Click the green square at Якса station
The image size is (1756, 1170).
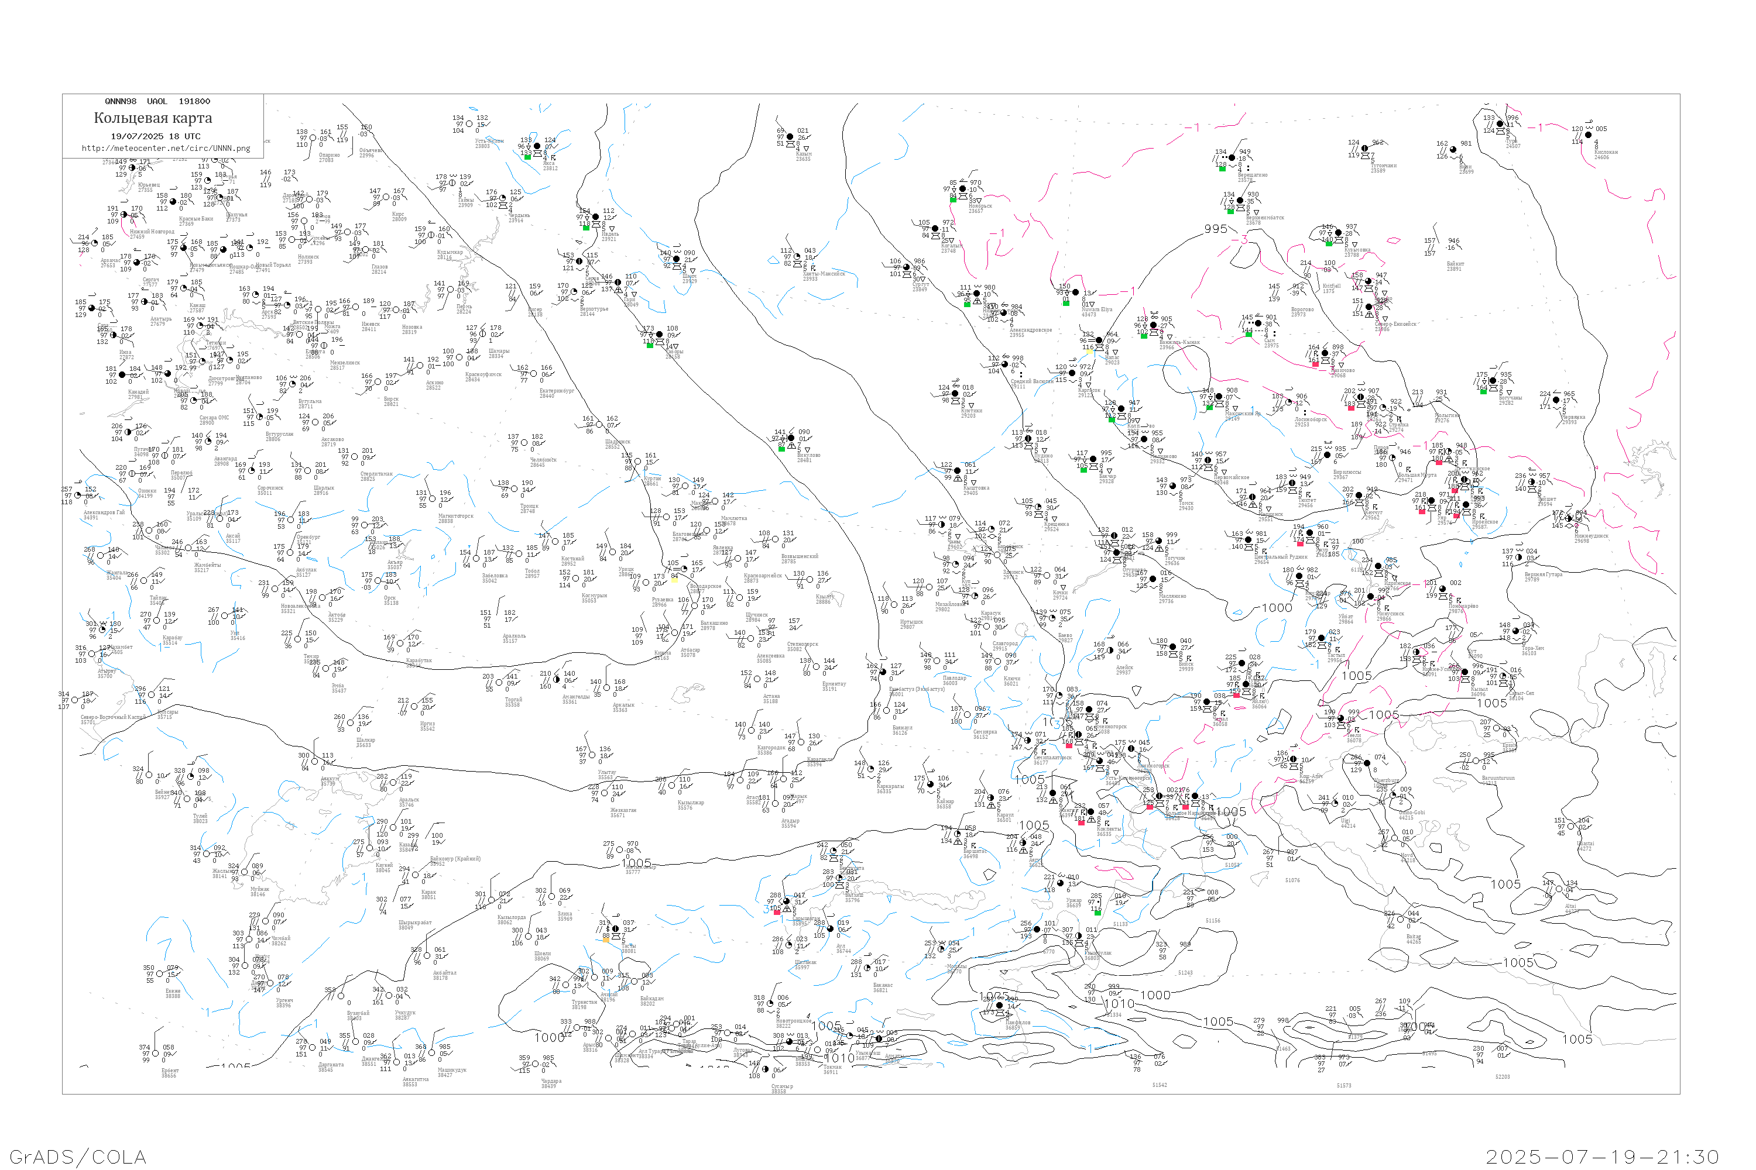[x=528, y=157]
